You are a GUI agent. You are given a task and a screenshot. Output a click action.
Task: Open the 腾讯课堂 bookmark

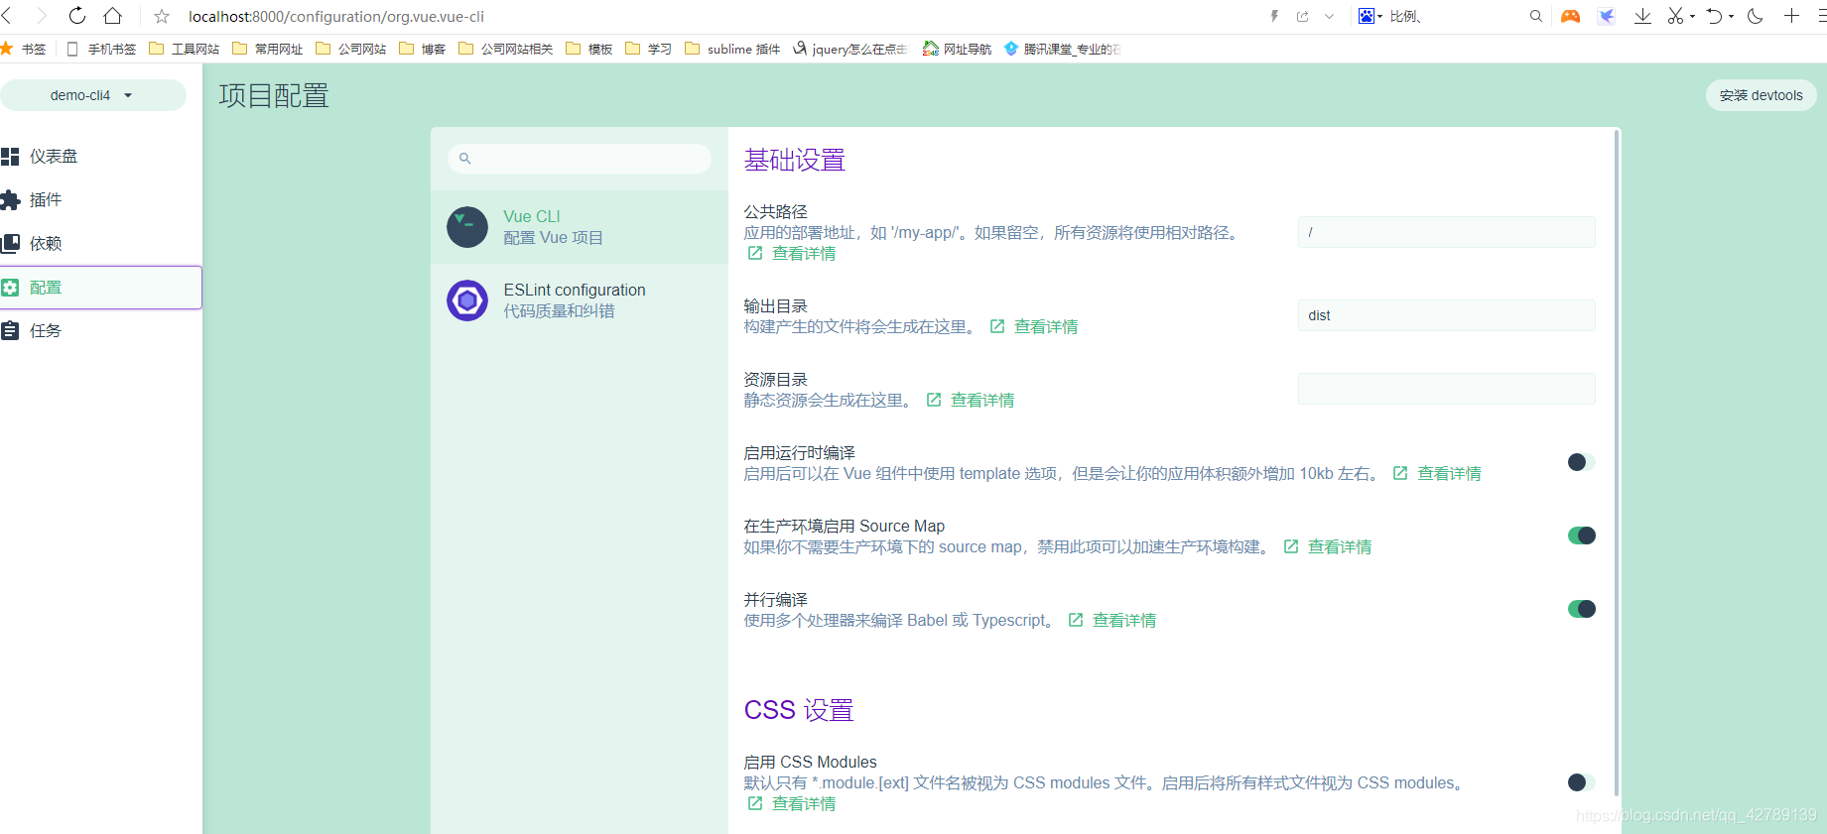[1063, 49]
